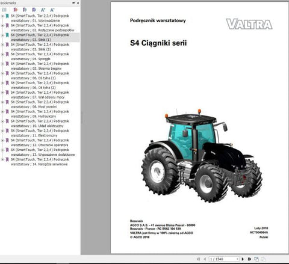Click the 'Luty 2018' date text
289x264 pixels.
click(x=261, y=228)
